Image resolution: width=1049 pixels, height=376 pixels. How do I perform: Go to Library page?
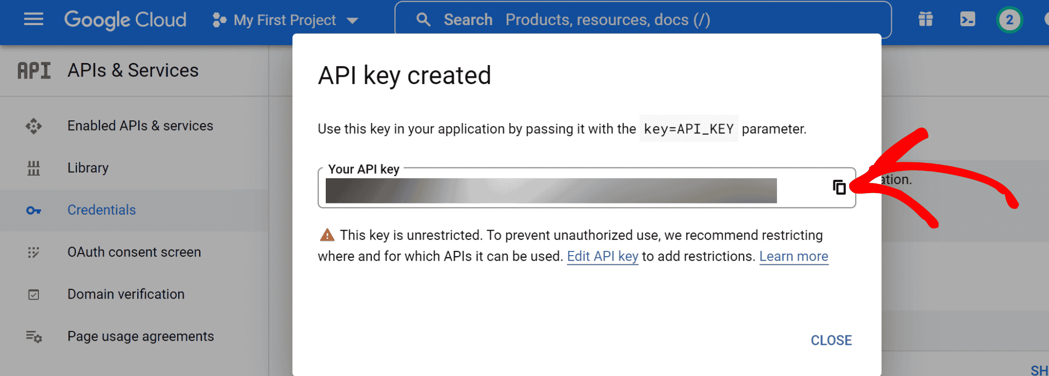pyautogui.click(x=88, y=168)
